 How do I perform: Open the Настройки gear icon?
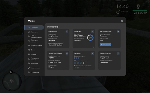[x=29, y=63]
